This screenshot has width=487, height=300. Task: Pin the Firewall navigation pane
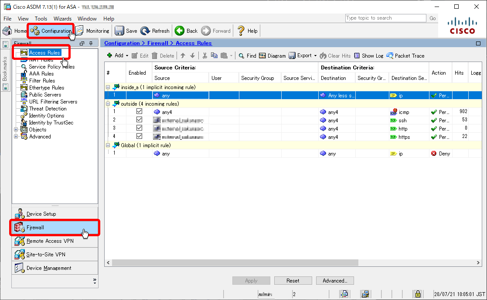pyautogui.click(x=91, y=43)
